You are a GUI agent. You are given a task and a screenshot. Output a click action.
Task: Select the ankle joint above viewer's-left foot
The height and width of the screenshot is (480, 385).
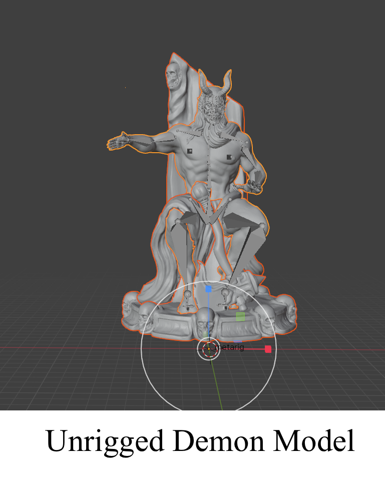pos(187,294)
